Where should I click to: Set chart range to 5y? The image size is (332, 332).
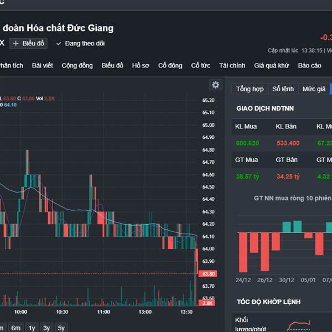tap(61, 328)
